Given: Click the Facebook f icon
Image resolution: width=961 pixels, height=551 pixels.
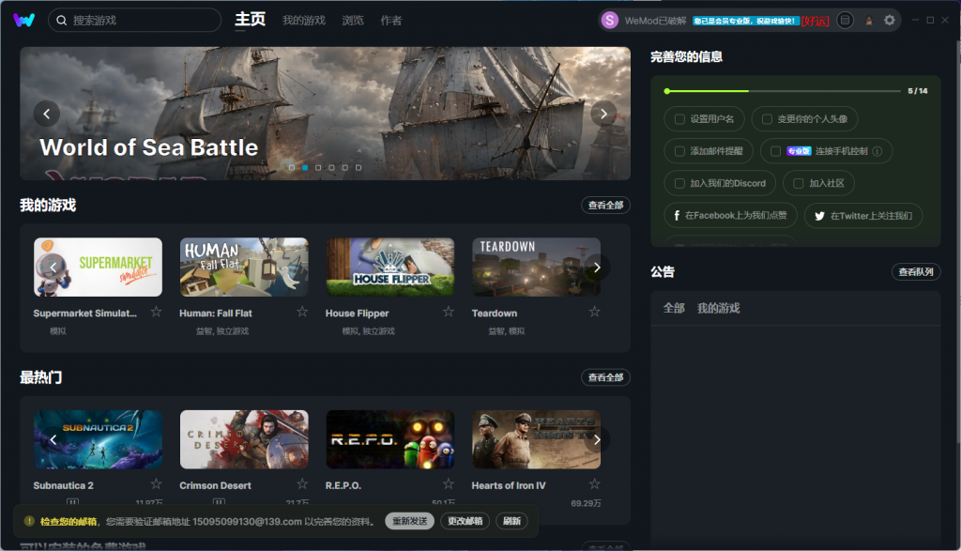Looking at the screenshot, I should click(677, 215).
